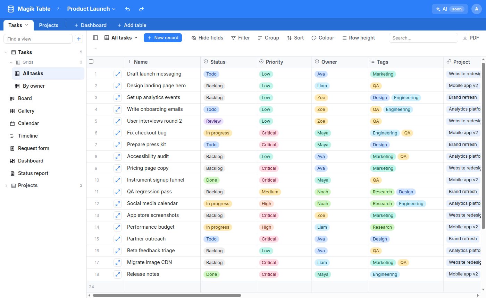Open user avatar A menu
This screenshot has height=298, width=486.
click(477, 9)
